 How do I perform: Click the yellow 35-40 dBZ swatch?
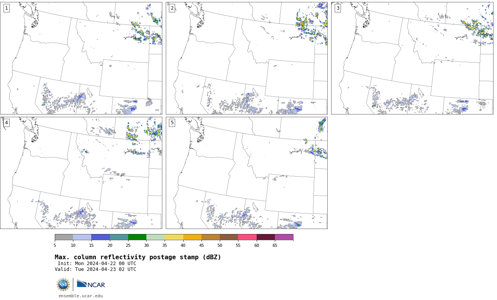(x=174, y=237)
